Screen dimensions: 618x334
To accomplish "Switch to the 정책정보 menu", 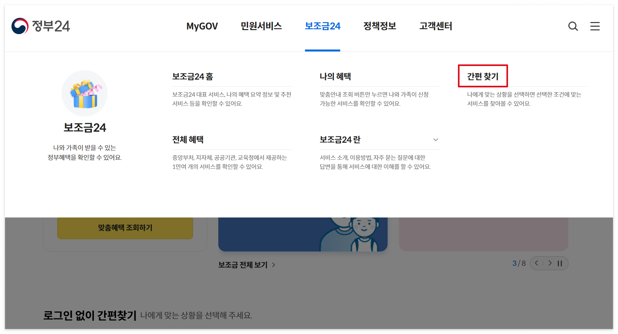I will (380, 26).
